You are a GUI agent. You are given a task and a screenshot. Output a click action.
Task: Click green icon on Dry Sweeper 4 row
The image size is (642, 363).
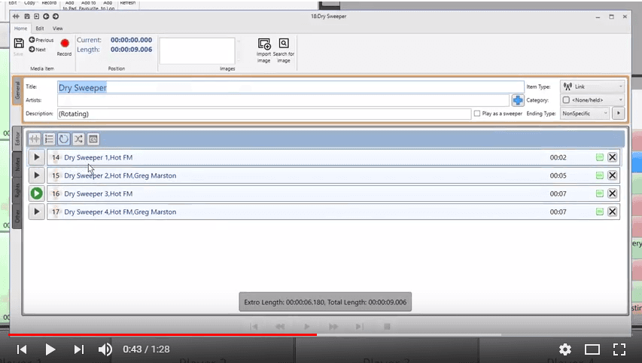[599, 212]
